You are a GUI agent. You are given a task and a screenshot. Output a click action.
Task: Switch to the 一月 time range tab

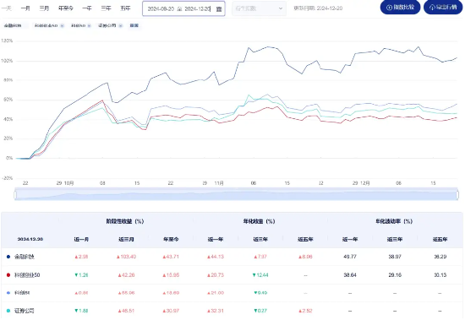25,8
